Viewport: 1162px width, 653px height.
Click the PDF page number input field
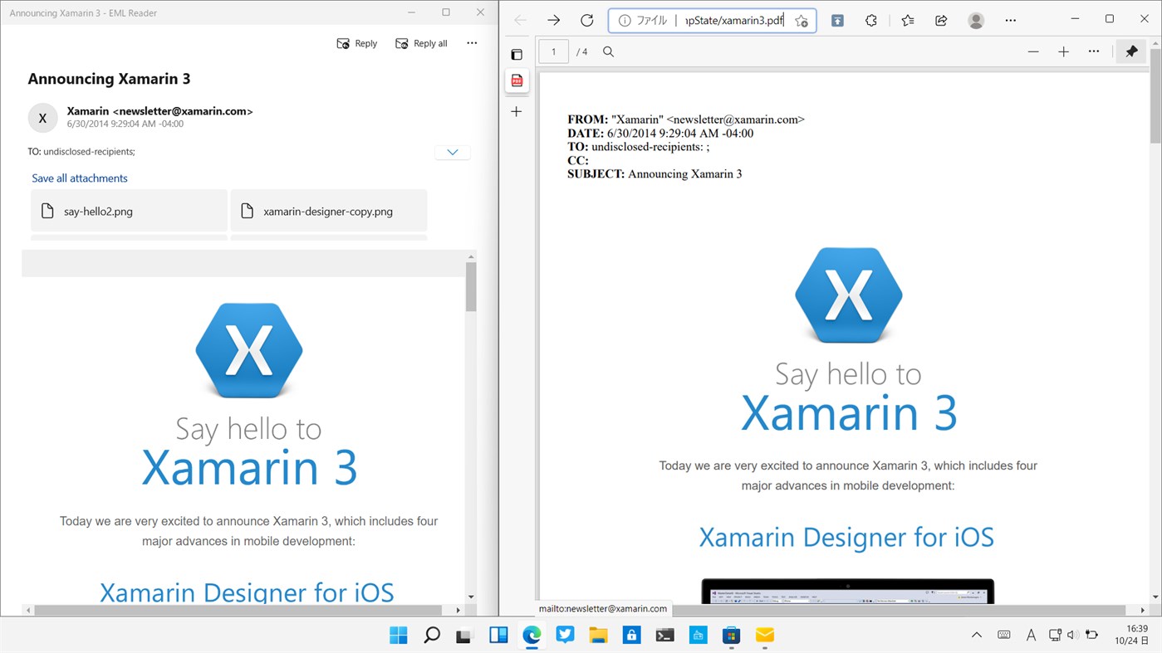click(552, 51)
